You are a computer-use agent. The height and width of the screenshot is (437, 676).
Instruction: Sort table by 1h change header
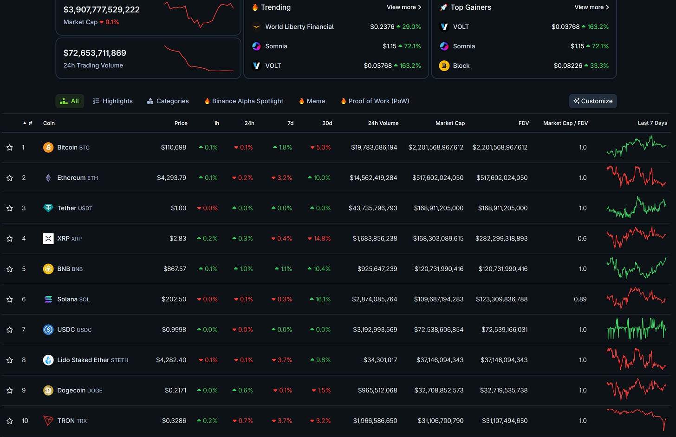(x=216, y=123)
